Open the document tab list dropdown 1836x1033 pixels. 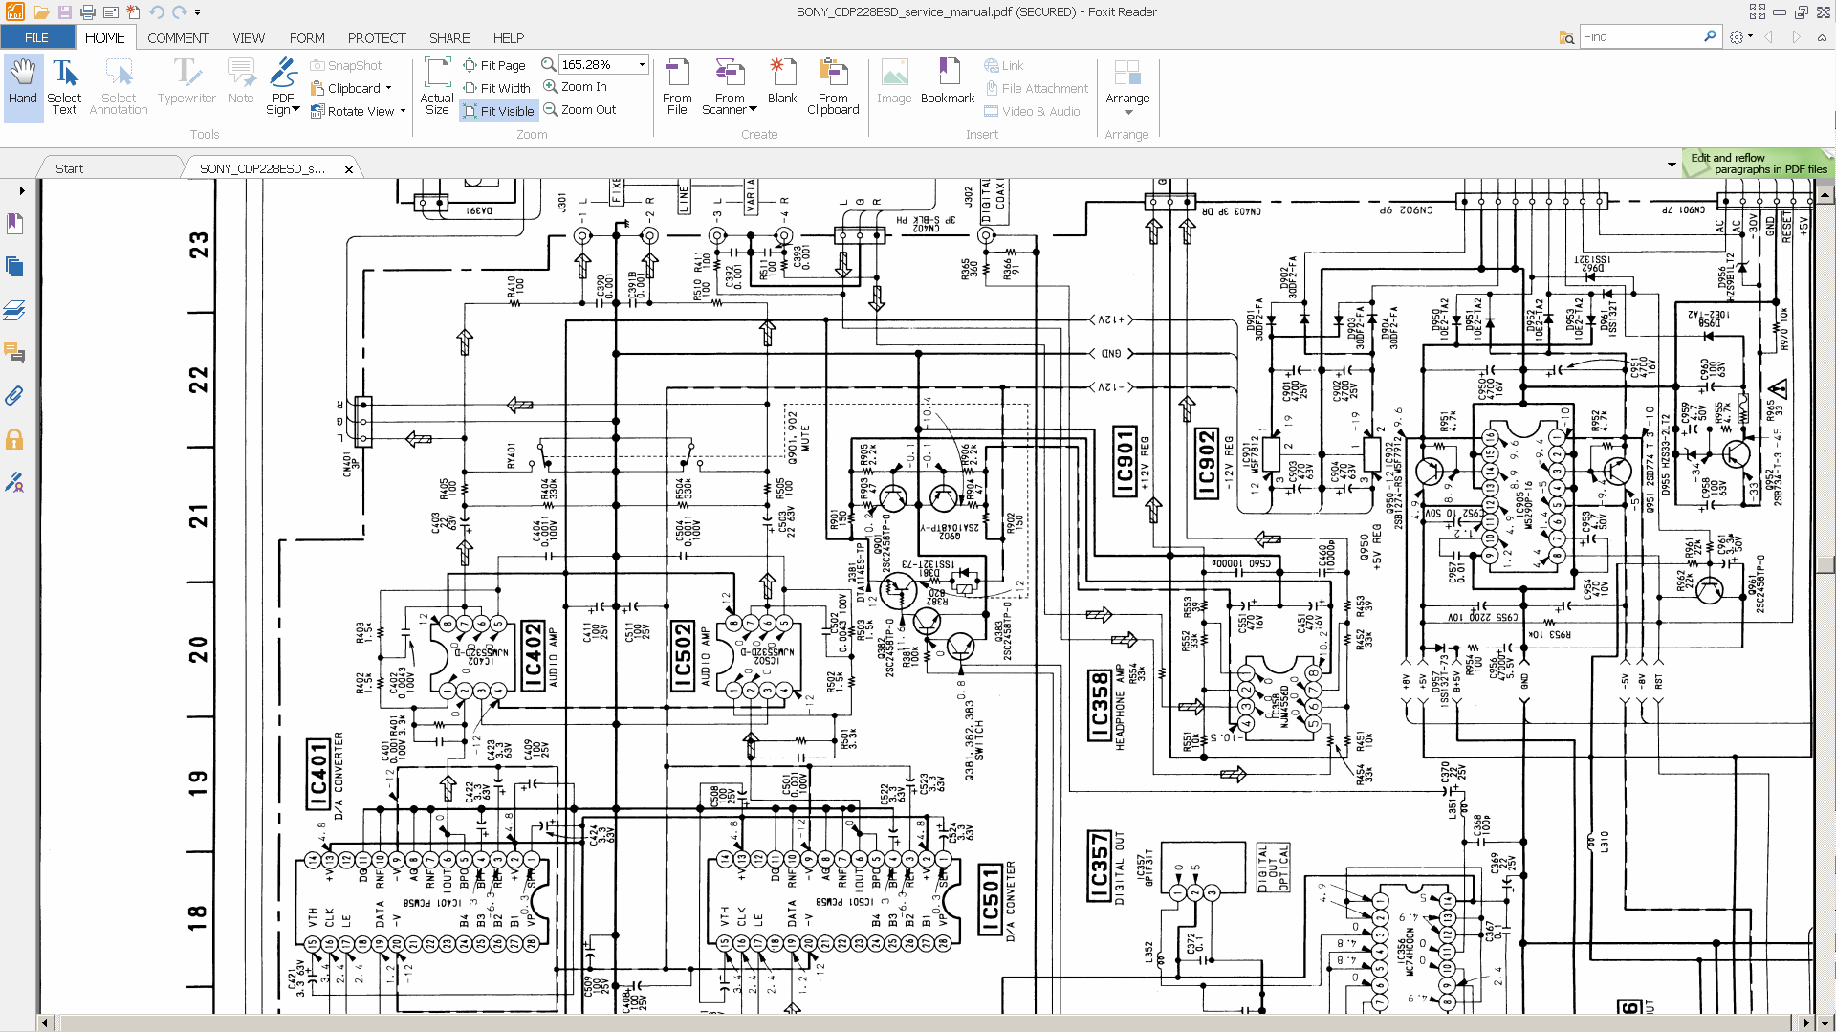point(1672,165)
